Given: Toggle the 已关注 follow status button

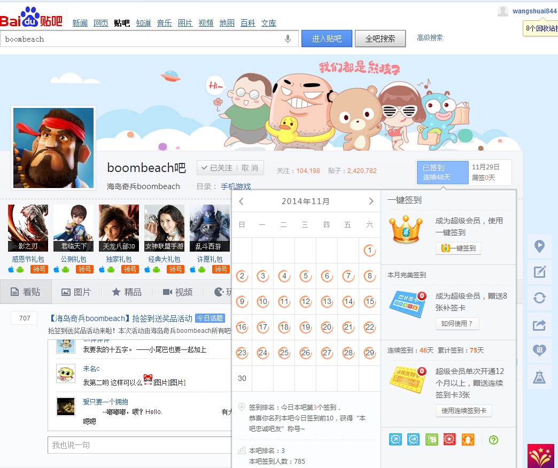Looking at the screenshot, I should pos(216,168).
